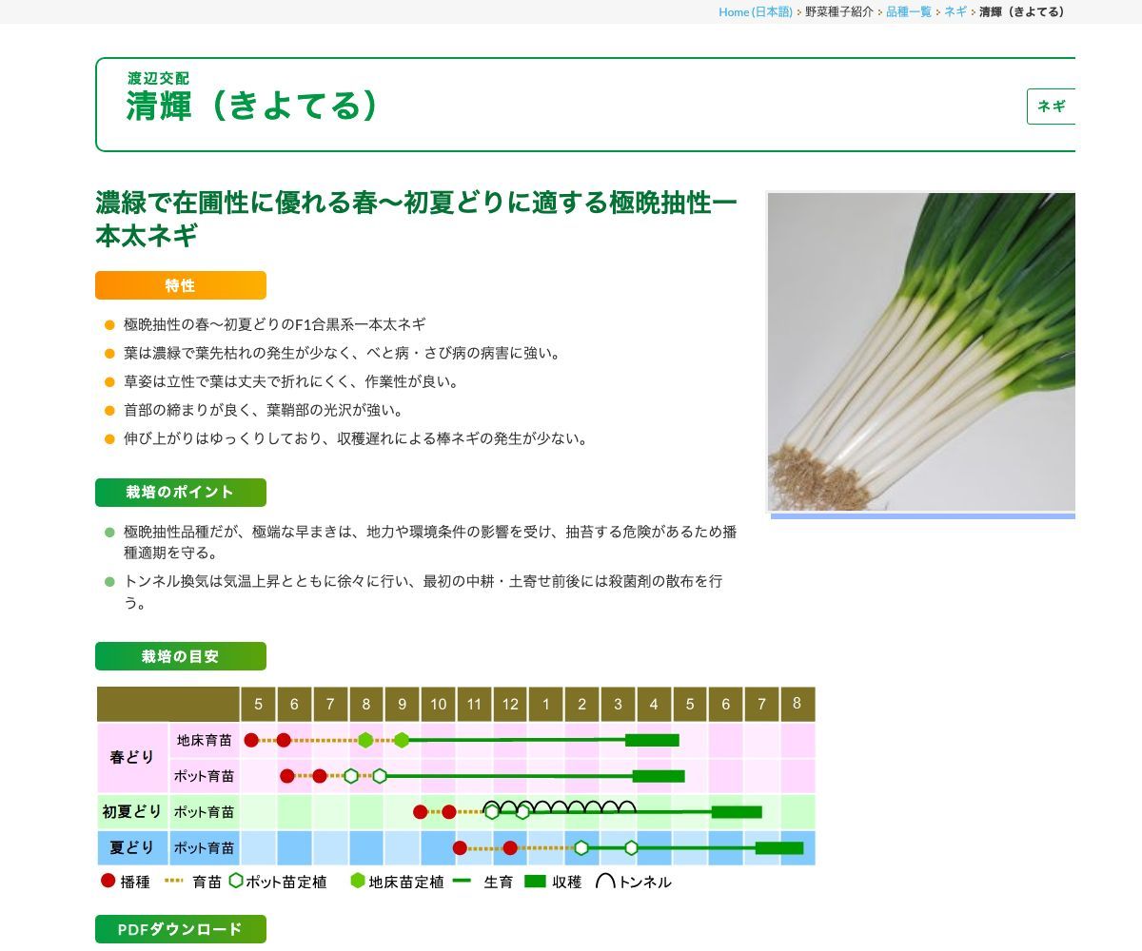
Task: Click the 春どり row label in the chart
Action: coord(130,757)
